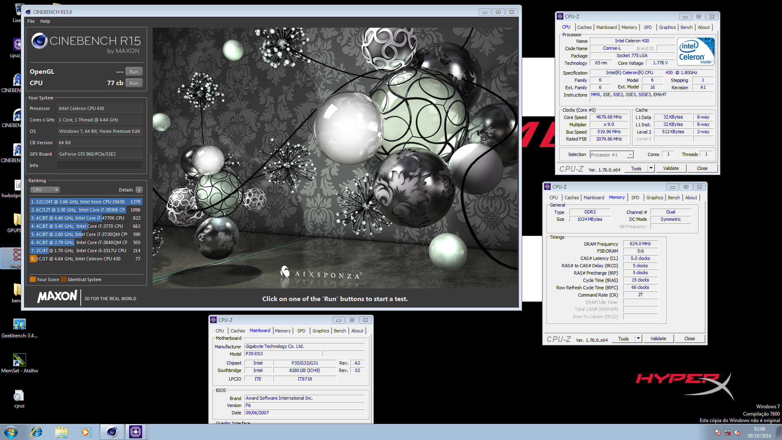Screen dimensions: 782x440
Task: Run the CPU benchmark test
Action: coord(134,83)
